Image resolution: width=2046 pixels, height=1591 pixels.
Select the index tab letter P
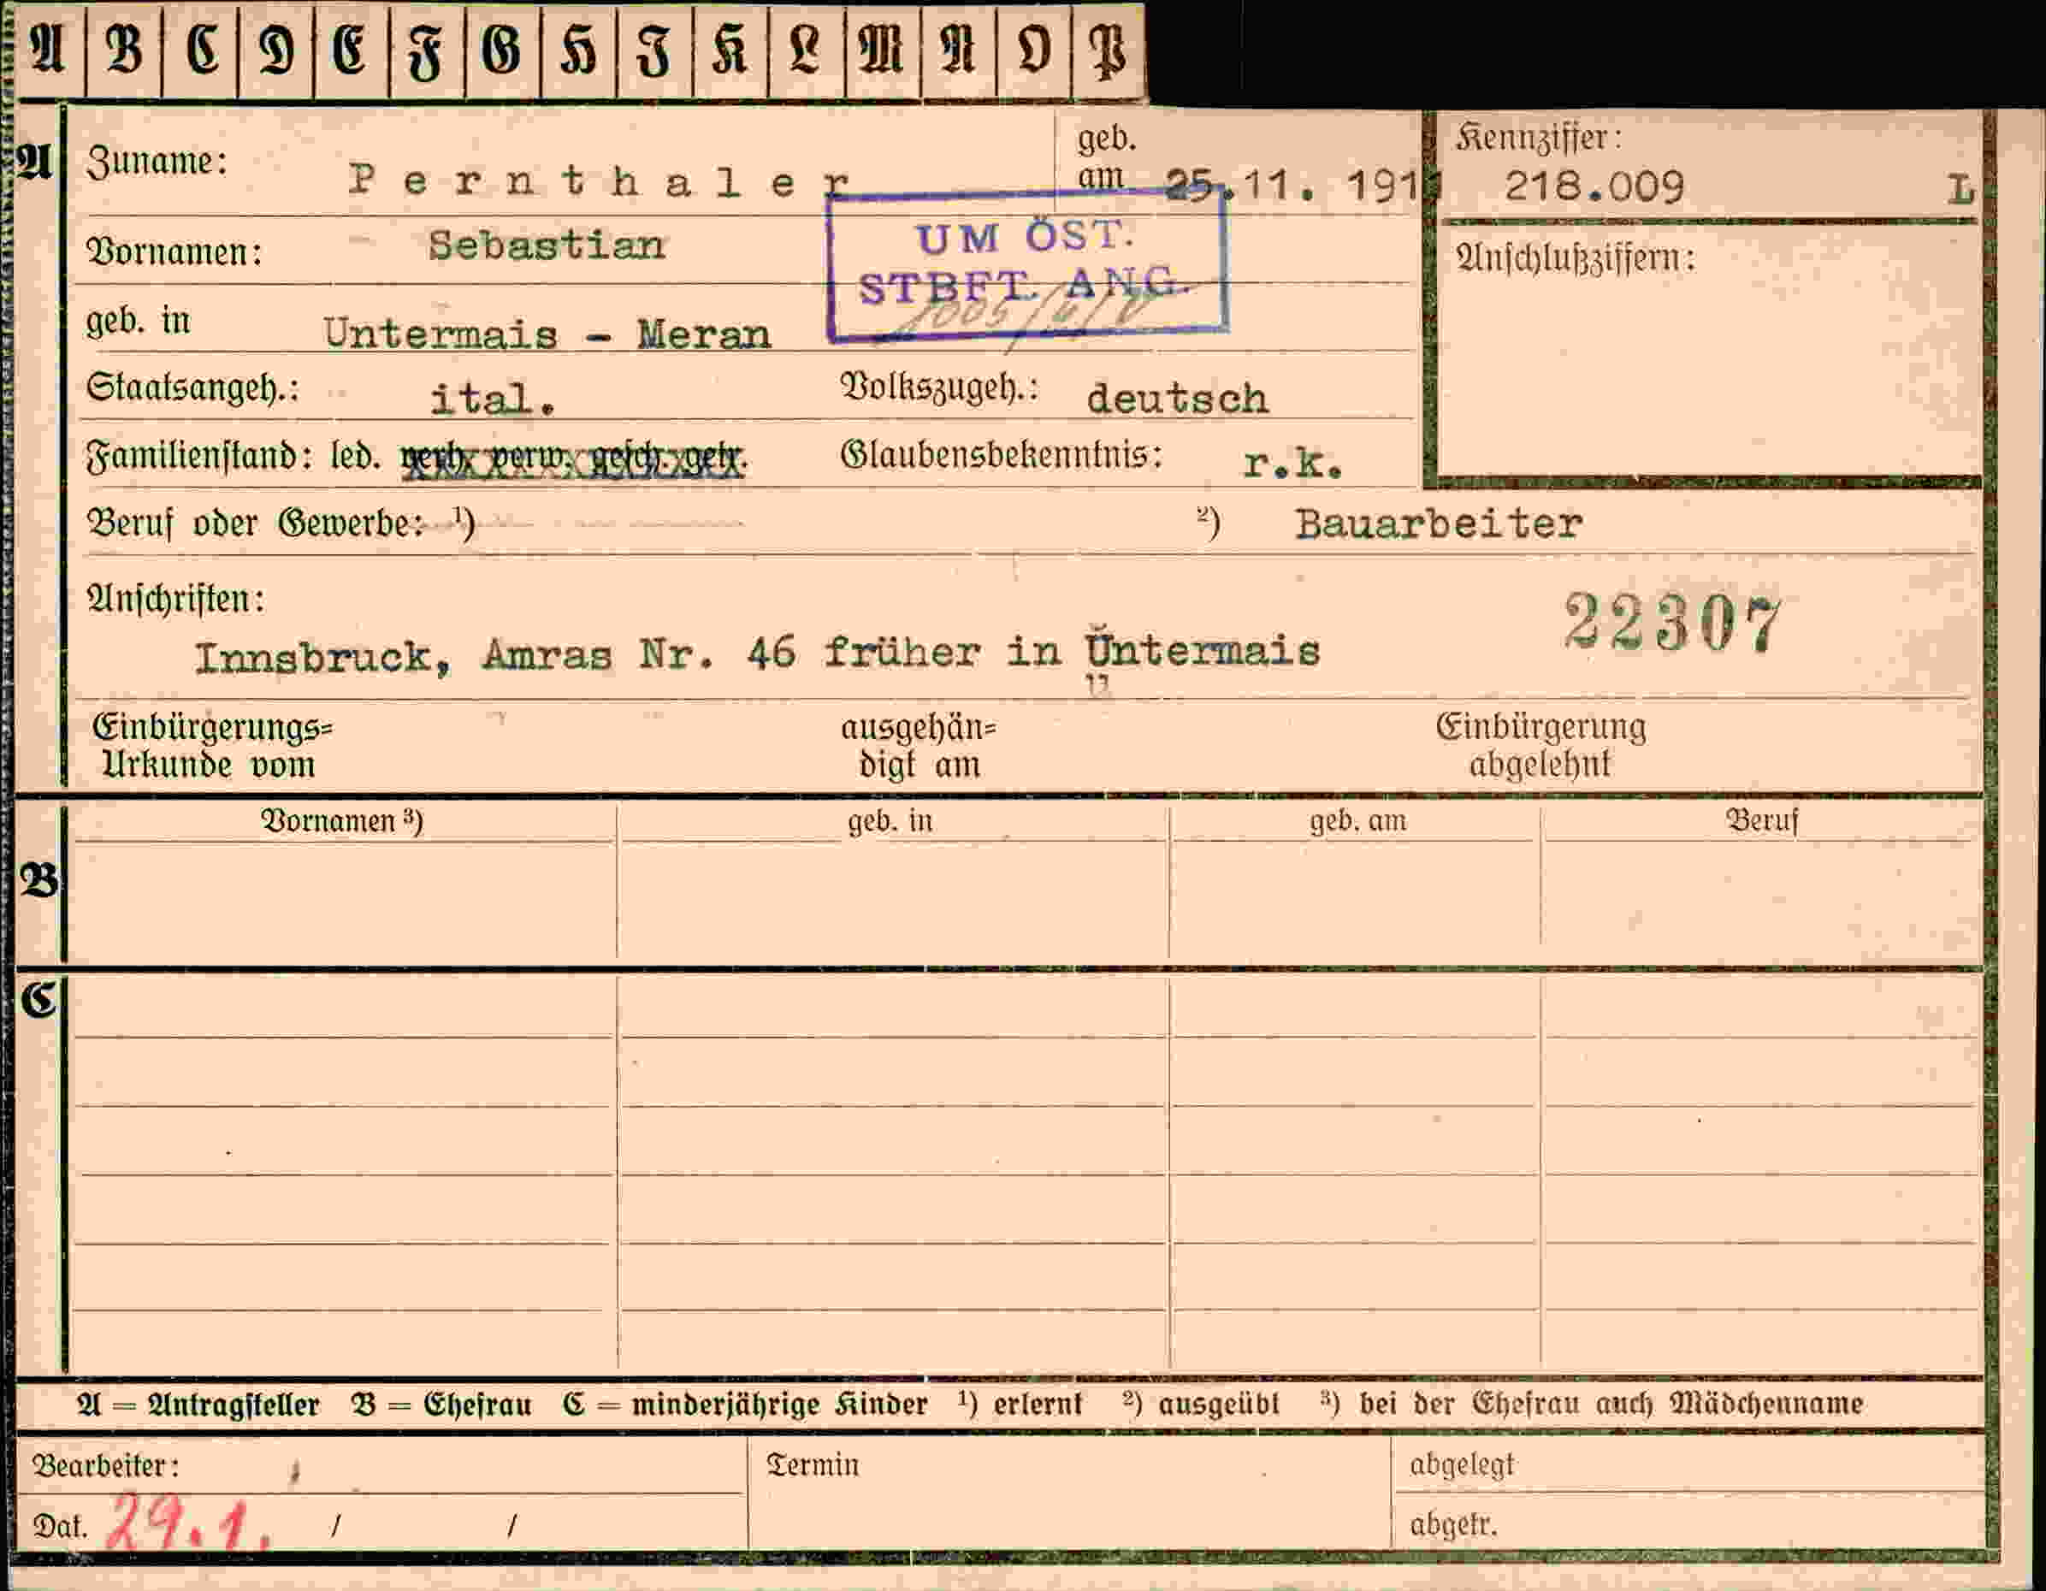pyautogui.click(x=1109, y=51)
